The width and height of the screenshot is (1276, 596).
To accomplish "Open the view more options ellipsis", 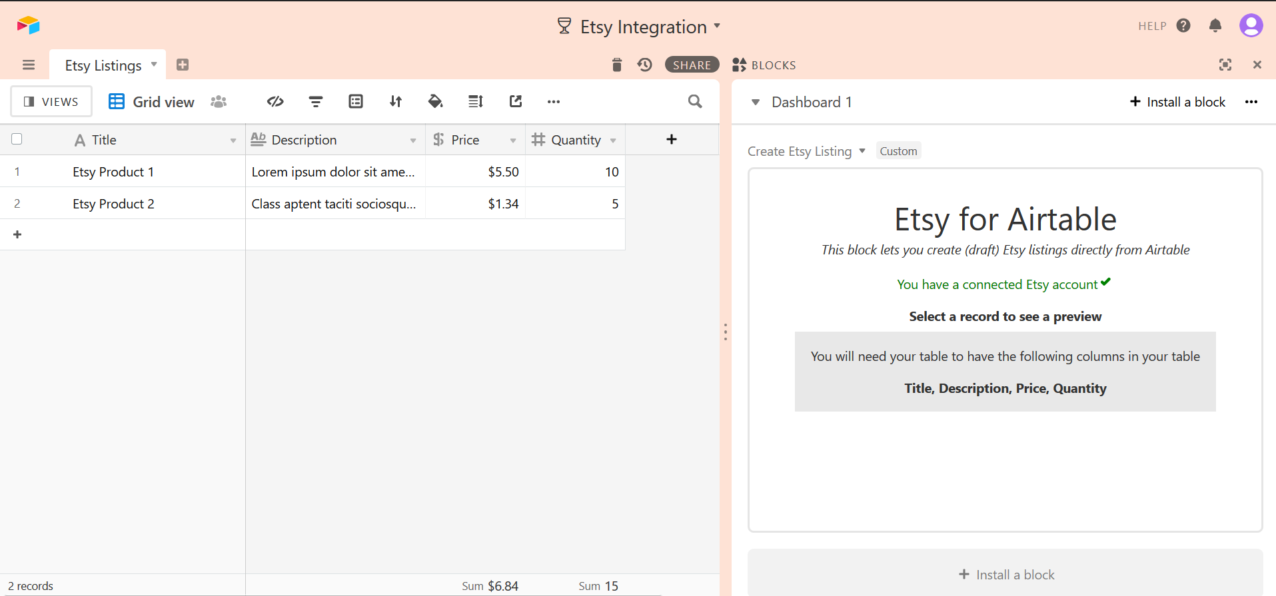I will pos(554,102).
